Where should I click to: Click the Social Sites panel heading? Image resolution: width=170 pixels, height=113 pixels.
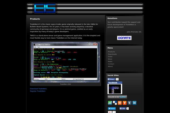click(113, 75)
